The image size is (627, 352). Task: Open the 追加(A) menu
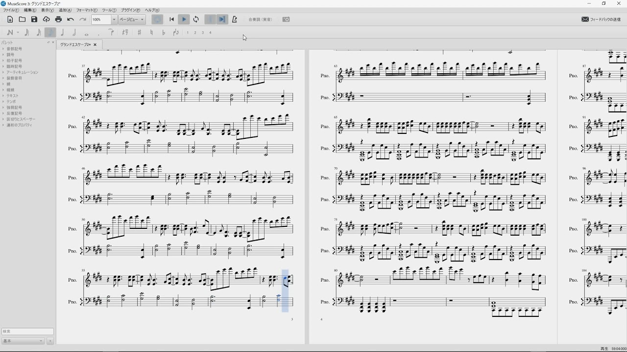coord(65,10)
